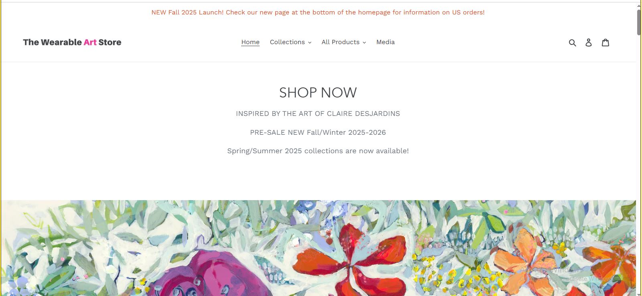Click the account login person icon
Image resolution: width=642 pixels, height=296 pixels.
click(x=589, y=43)
